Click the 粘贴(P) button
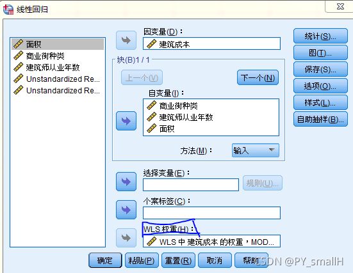This screenshot has width=353, height=273. click(142, 260)
